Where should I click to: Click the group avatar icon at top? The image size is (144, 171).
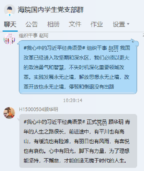click(10, 10)
